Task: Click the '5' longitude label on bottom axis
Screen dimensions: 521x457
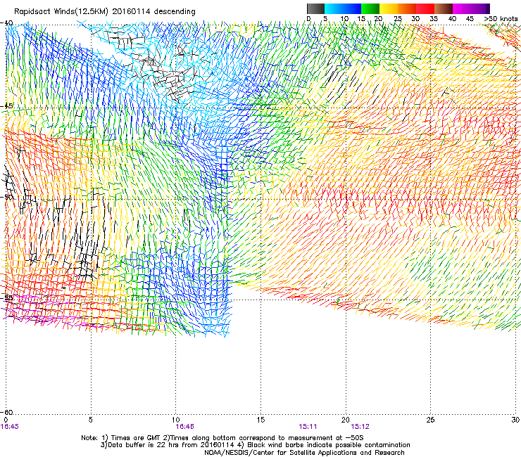Action: click(x=90, y=420)
